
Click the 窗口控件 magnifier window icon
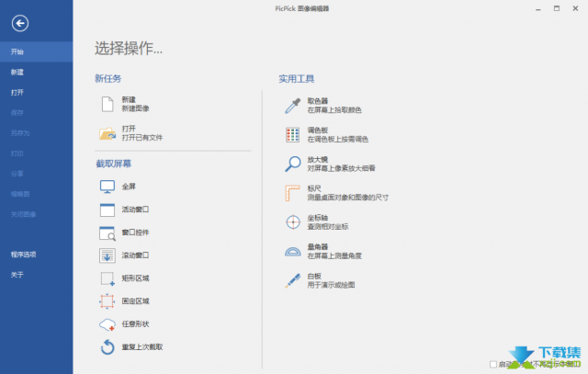107,233
